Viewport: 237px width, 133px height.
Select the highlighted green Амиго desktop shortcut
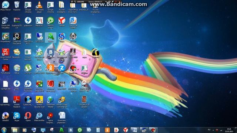coord(50,37)
